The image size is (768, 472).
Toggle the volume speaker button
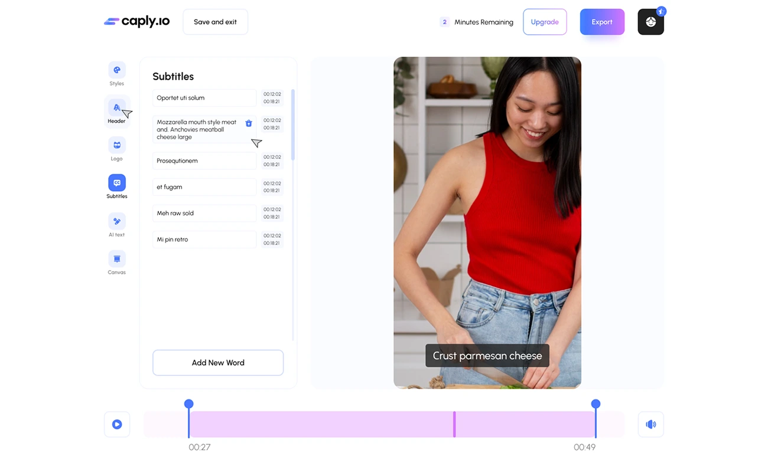650,424
